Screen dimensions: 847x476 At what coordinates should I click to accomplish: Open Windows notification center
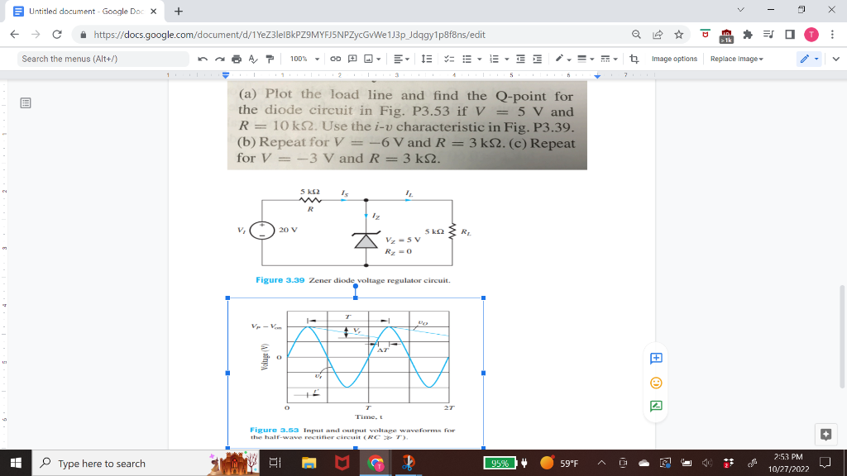tap(825, 463)
